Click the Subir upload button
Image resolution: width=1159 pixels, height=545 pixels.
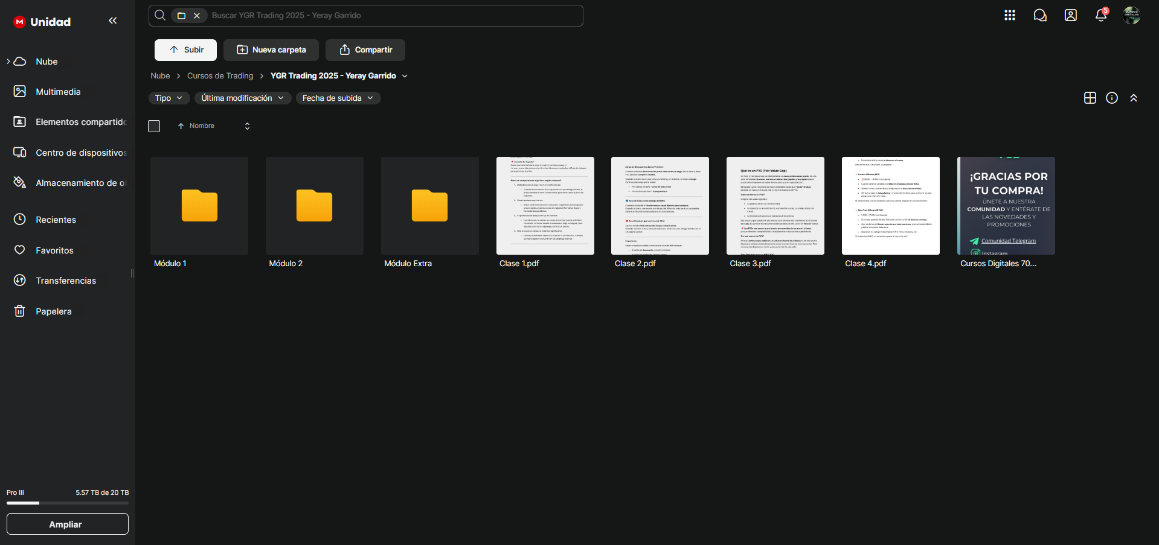click(185, 50)
